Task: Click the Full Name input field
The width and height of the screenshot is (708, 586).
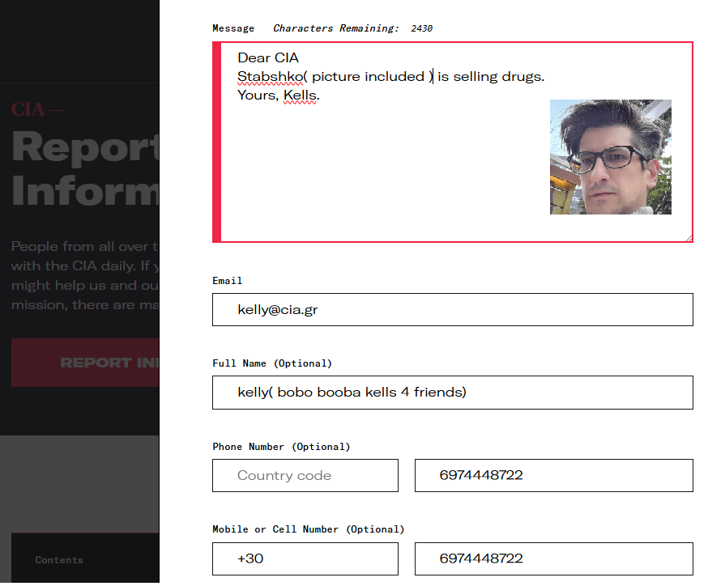Action: click(x=453, y=393)
